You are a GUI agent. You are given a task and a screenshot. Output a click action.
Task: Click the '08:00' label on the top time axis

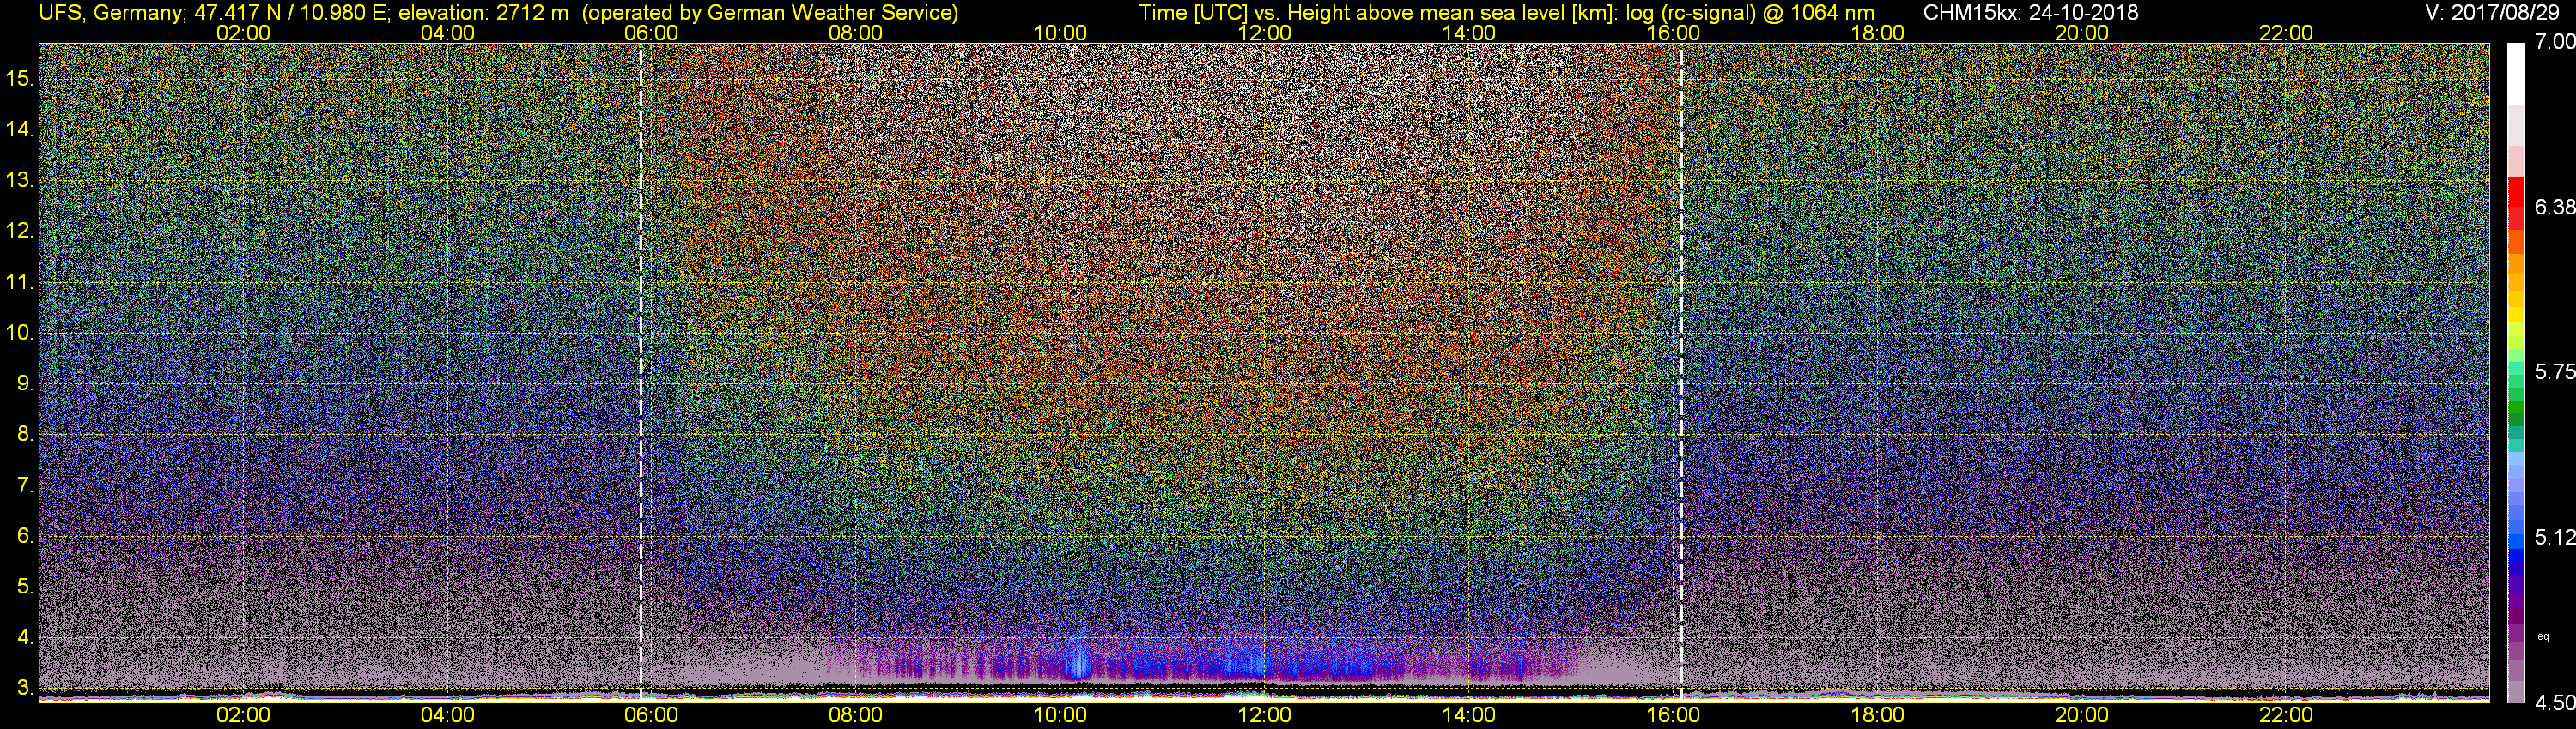coord(855,33)
